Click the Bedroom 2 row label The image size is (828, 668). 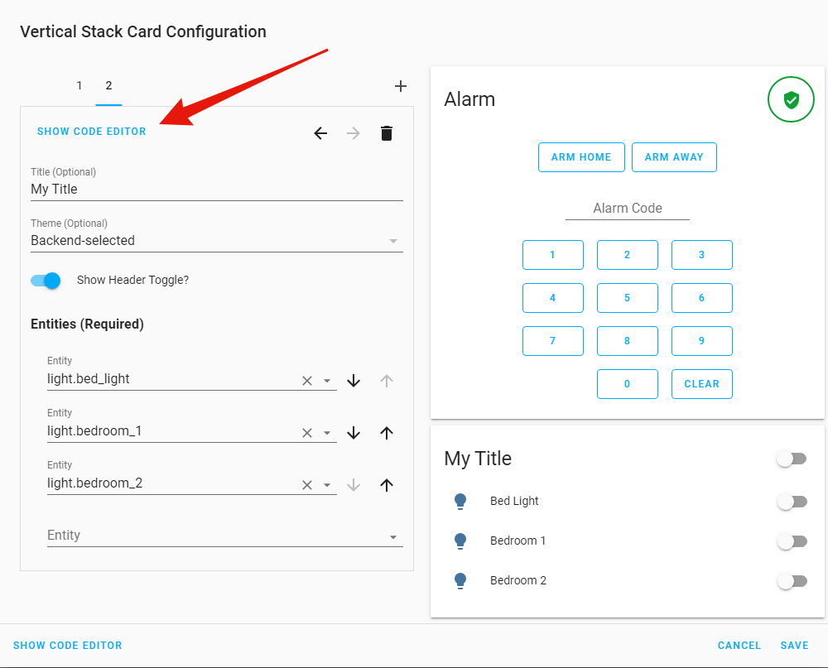[518, 580]
